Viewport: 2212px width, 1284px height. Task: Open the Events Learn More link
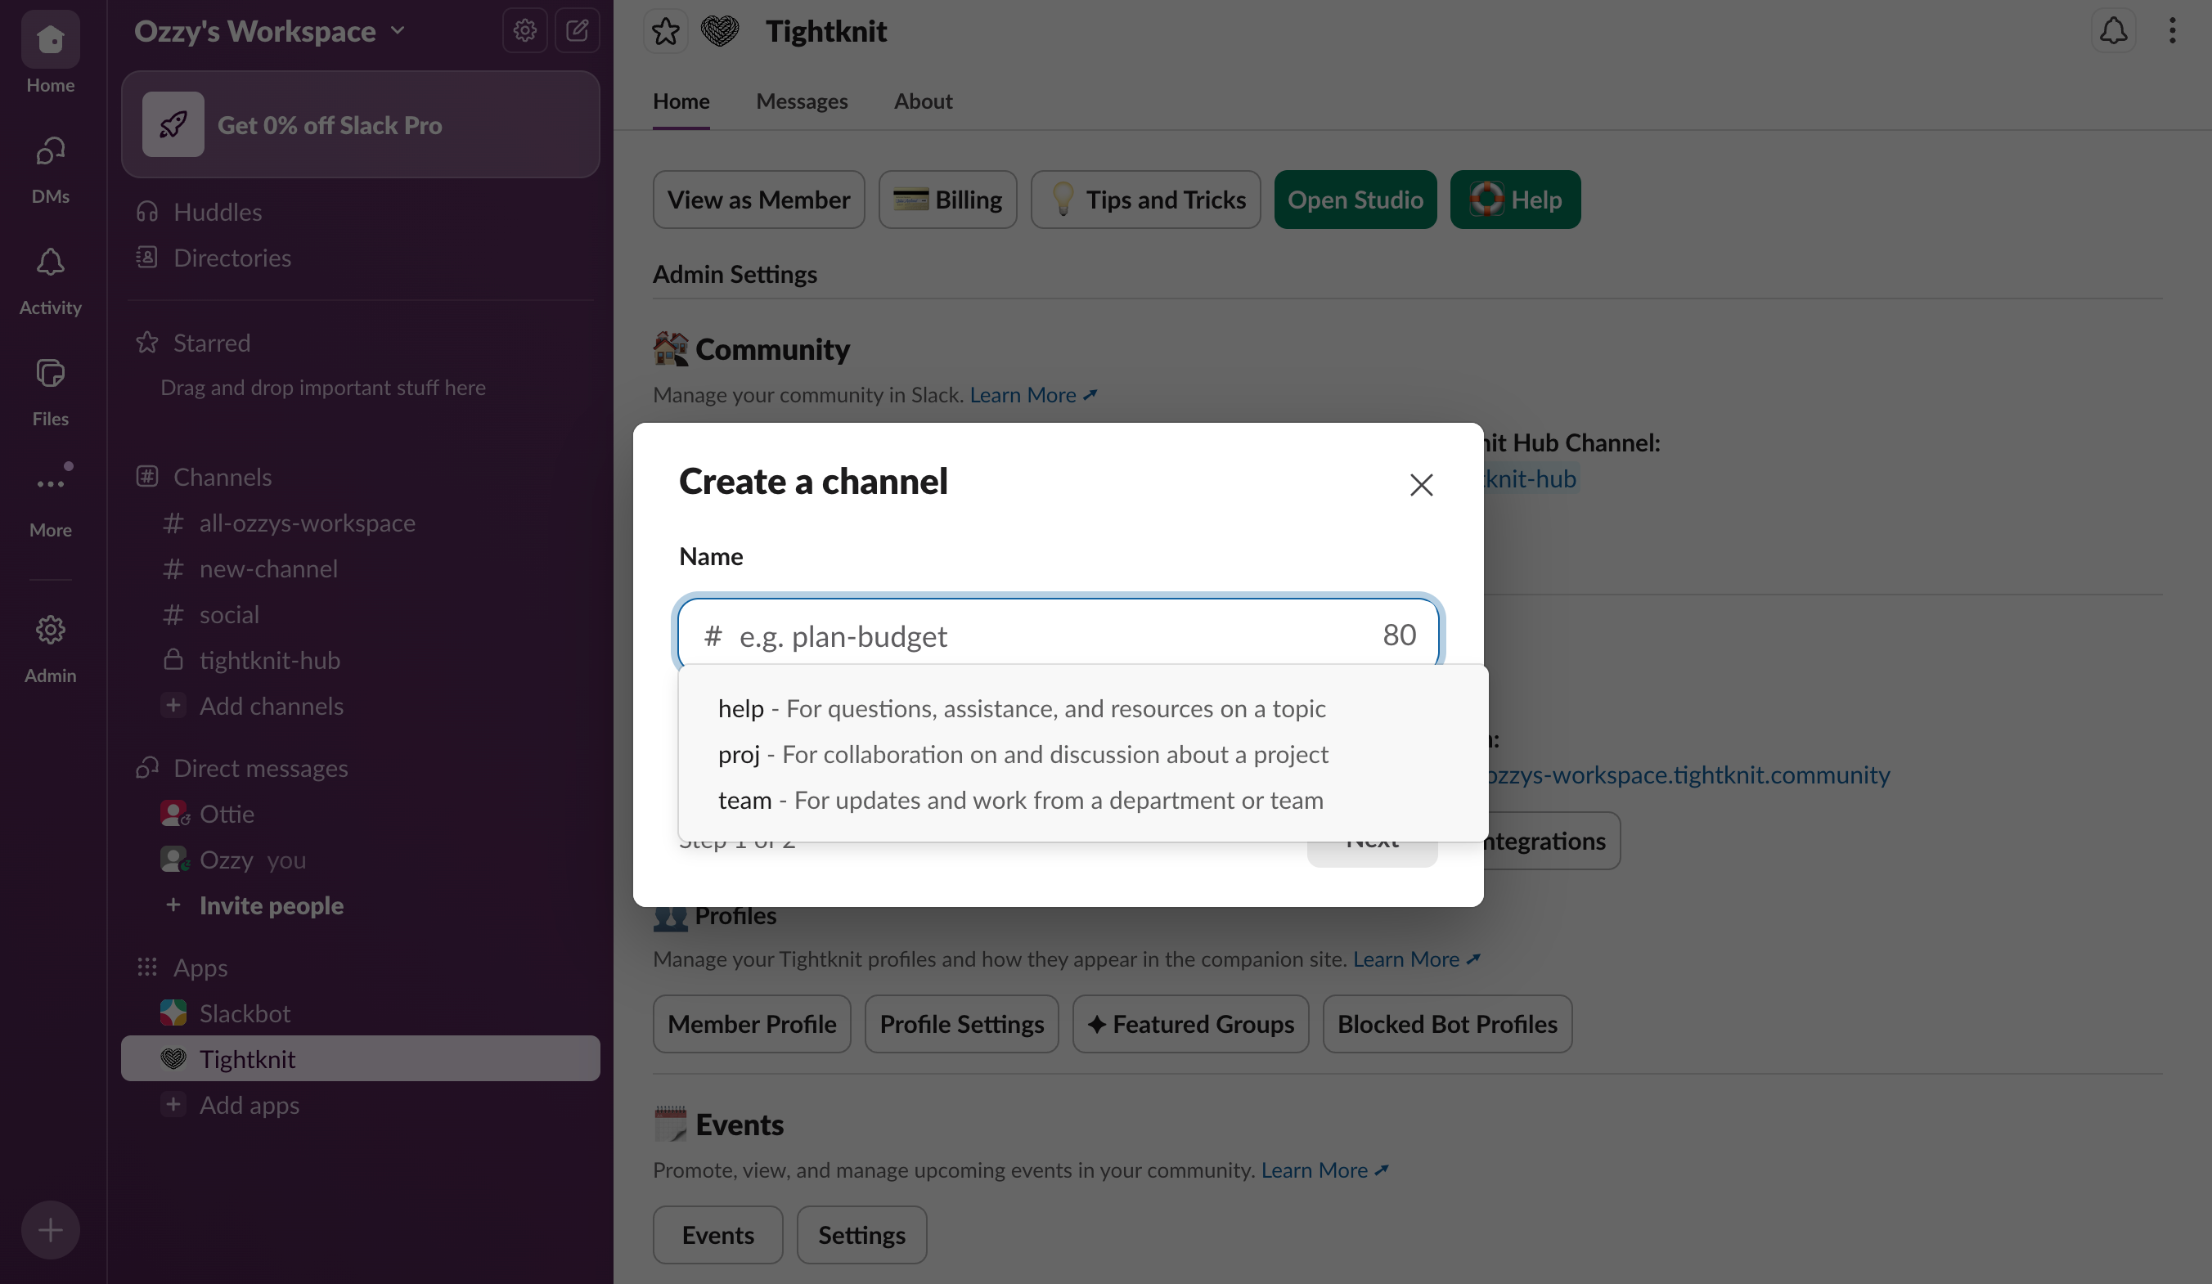coord(1324,1170)
